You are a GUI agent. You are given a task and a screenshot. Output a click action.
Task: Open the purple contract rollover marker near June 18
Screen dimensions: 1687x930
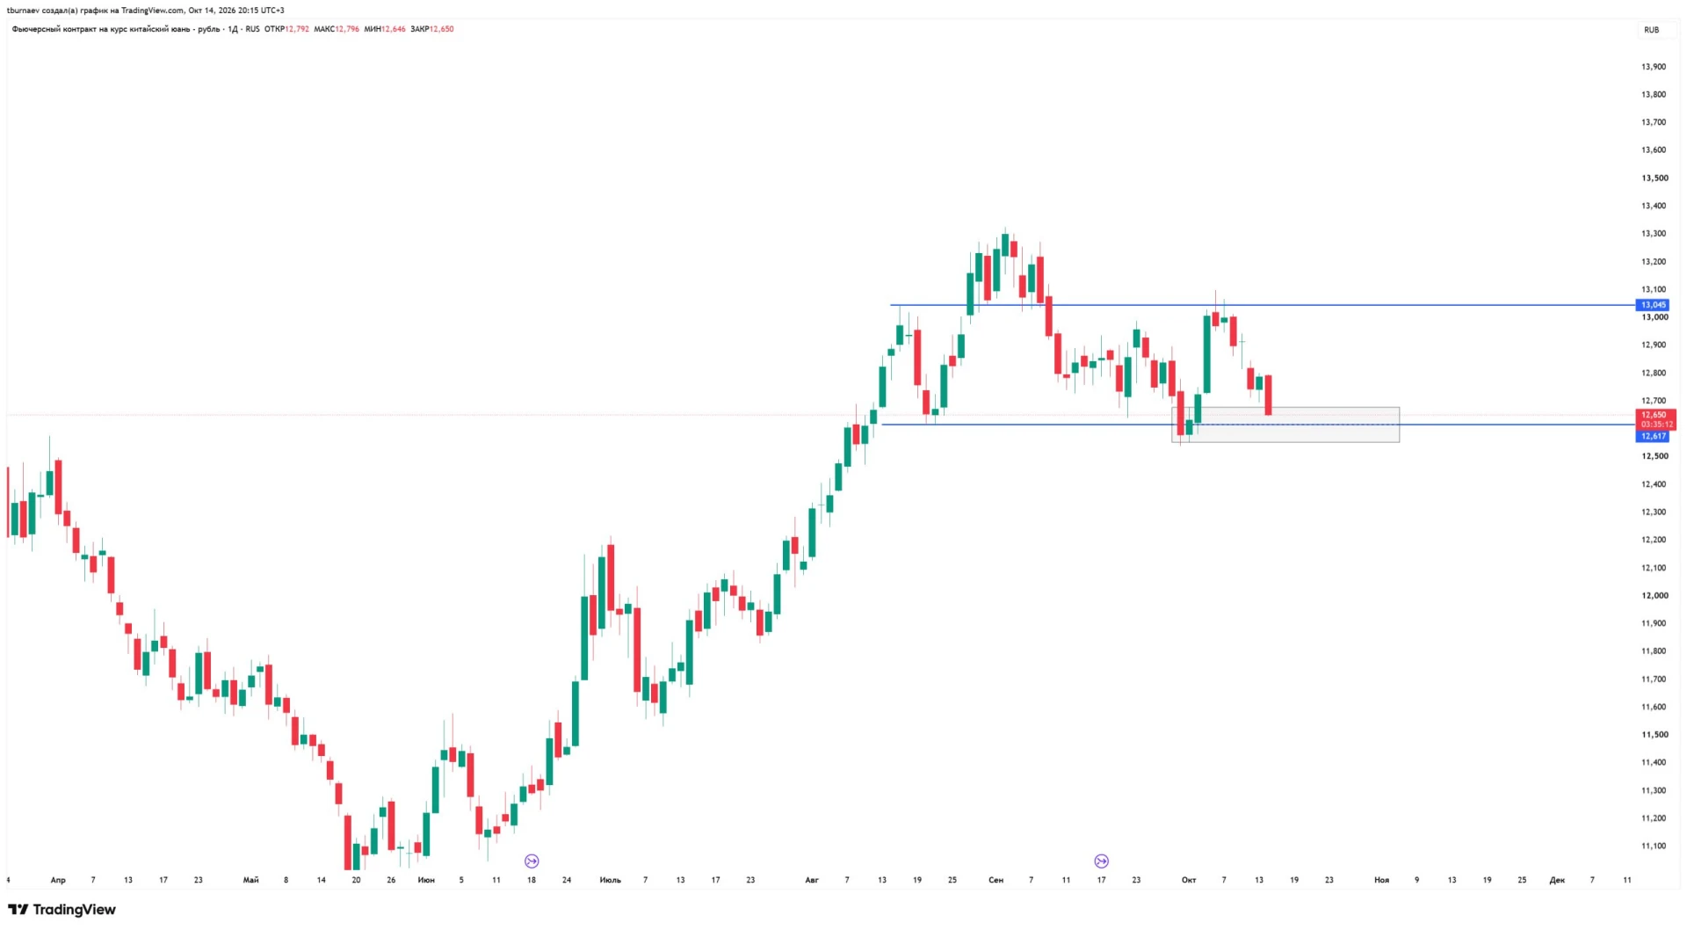[532, 861]
